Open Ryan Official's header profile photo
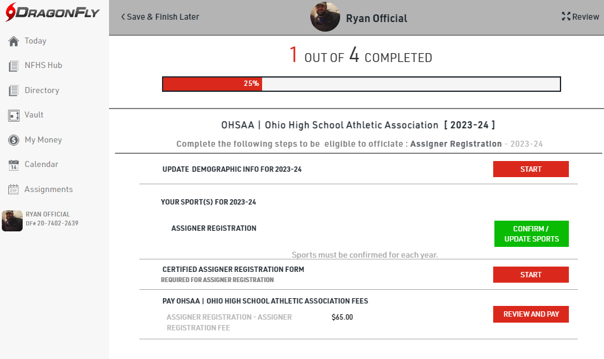Image resolution: width=604 pixels, height=359 pixels. click(x=325, y=17)
